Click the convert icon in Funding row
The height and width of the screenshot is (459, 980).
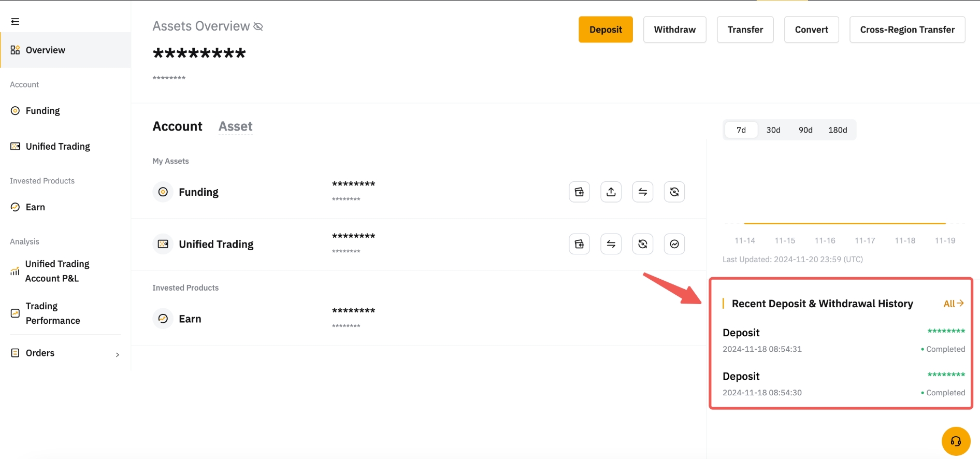pos(674,192)
